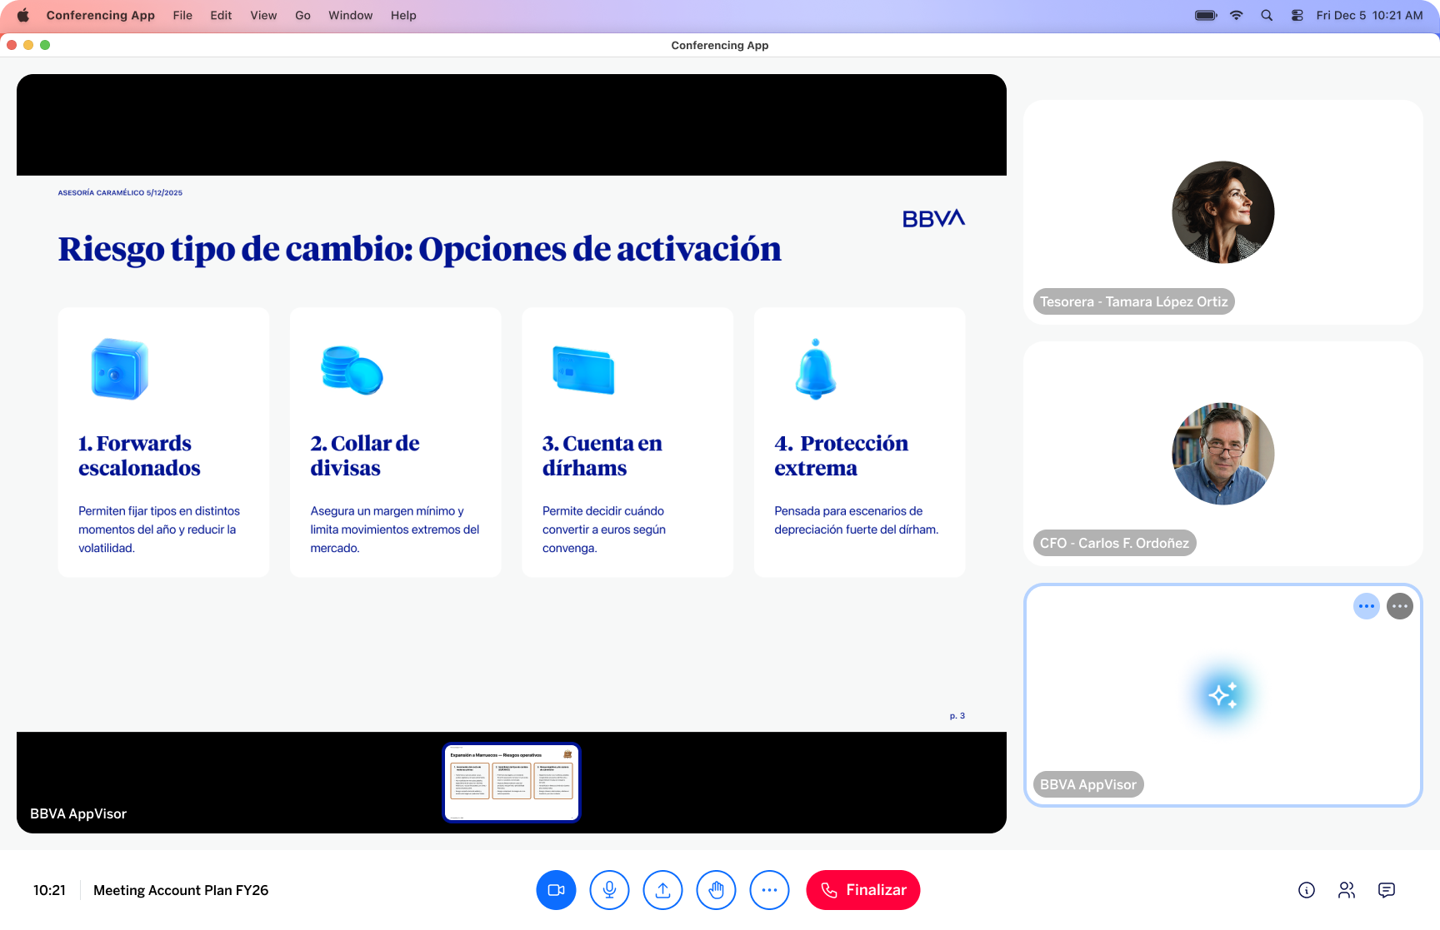The height and width of the screenshot is (930, 1440).
Task: Click the card icon for Cuenta en dírhams
Action: click(583, 370)
